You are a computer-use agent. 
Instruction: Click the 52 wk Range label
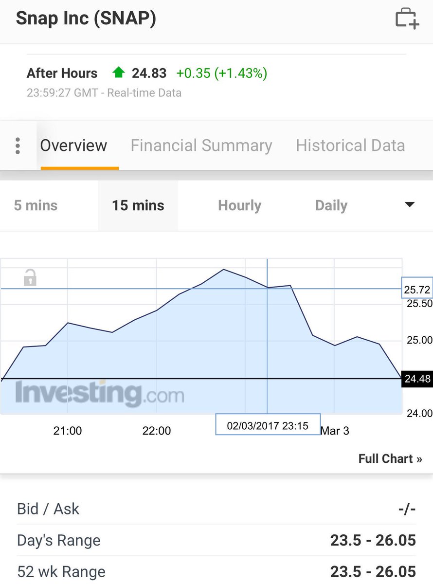click(x=61, y=571)
